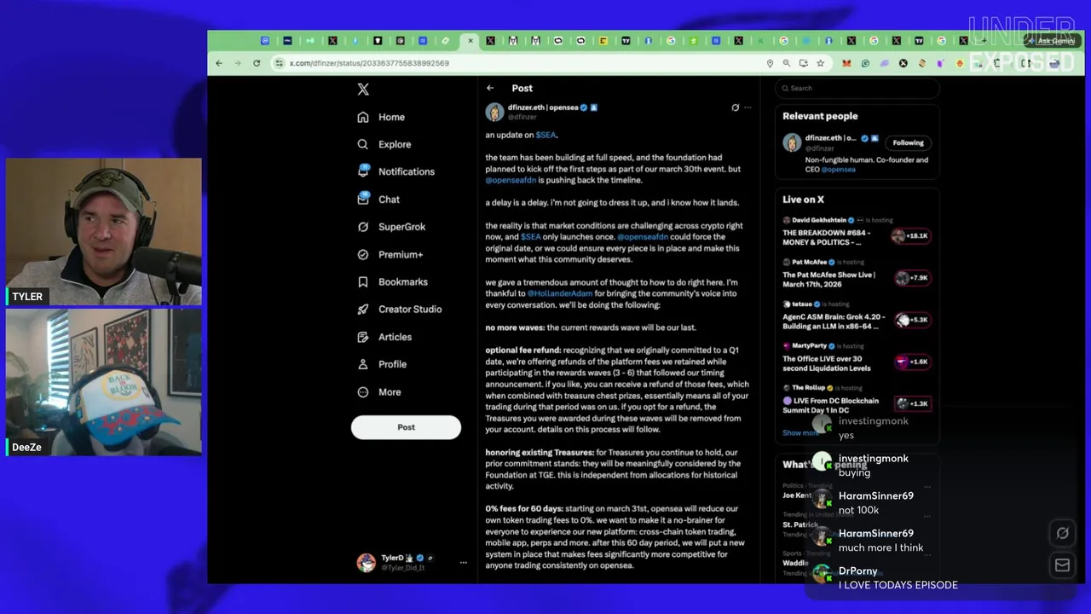1091x614 pixels.
Task: Open Explore in the X sidebar
Action: 384,144
